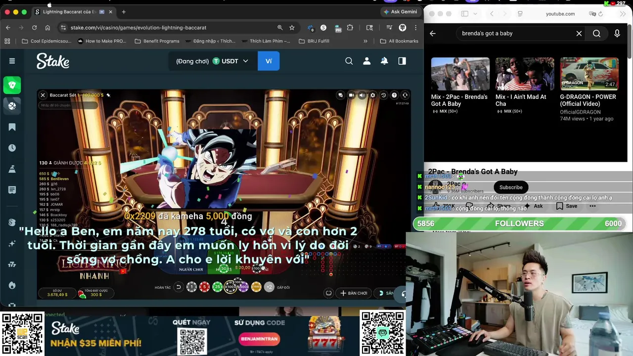
Task: Open the BRIJ Fulfill bookmark folder
Action: coord(314,41)
